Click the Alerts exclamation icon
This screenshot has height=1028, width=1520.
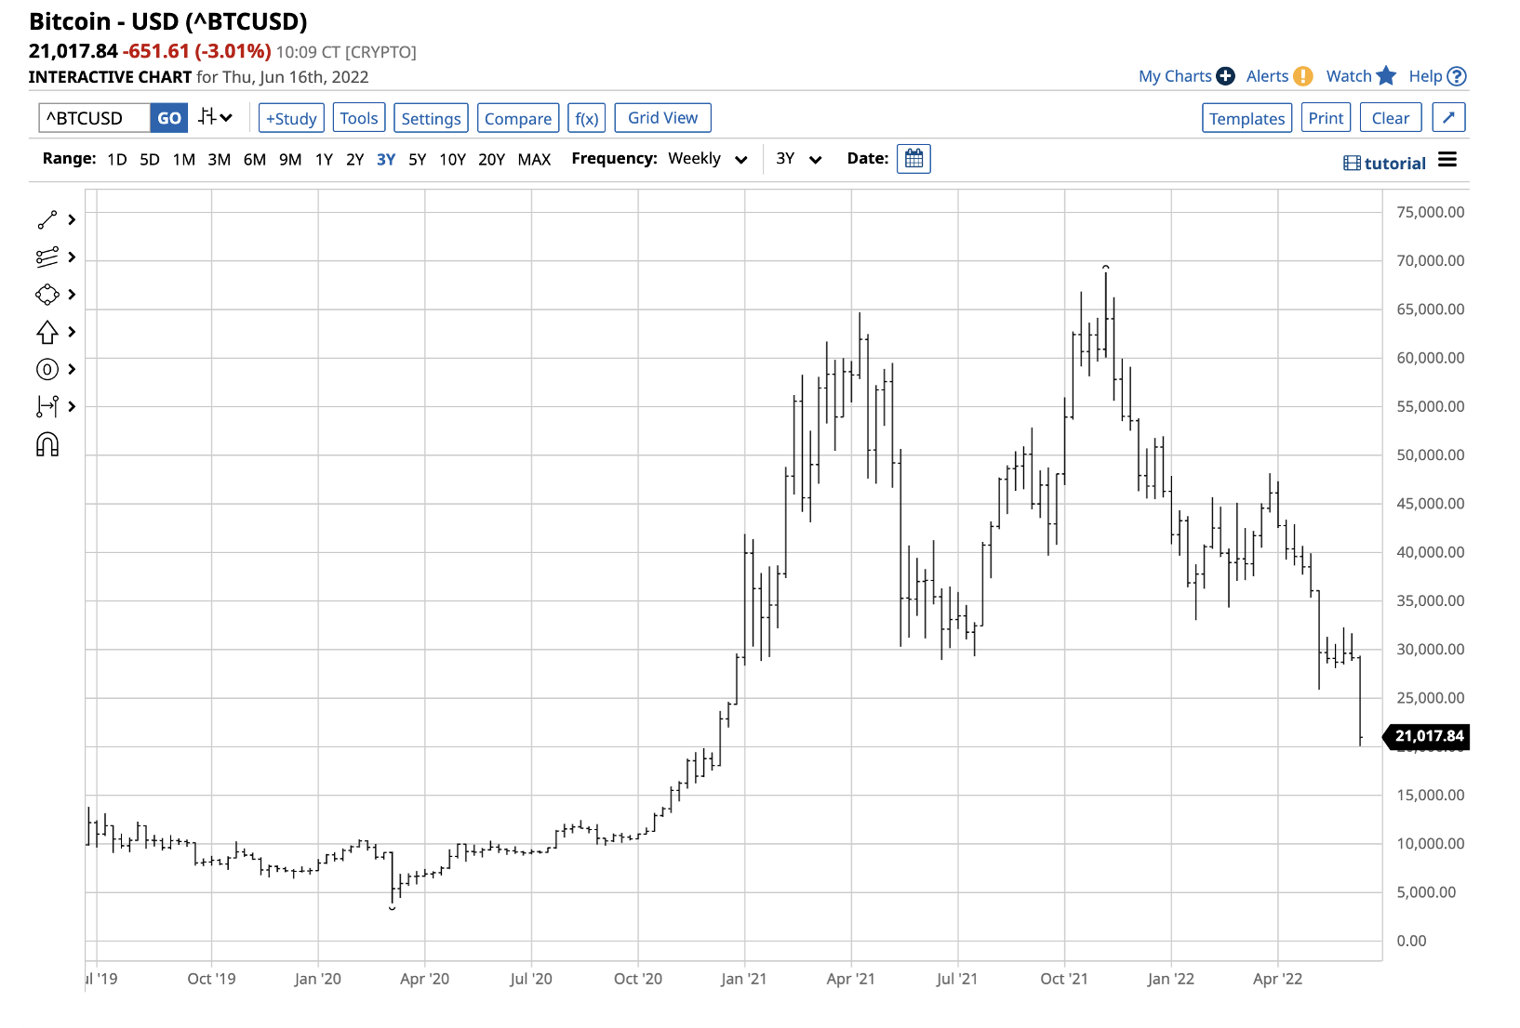click(x=1303, y=76)
